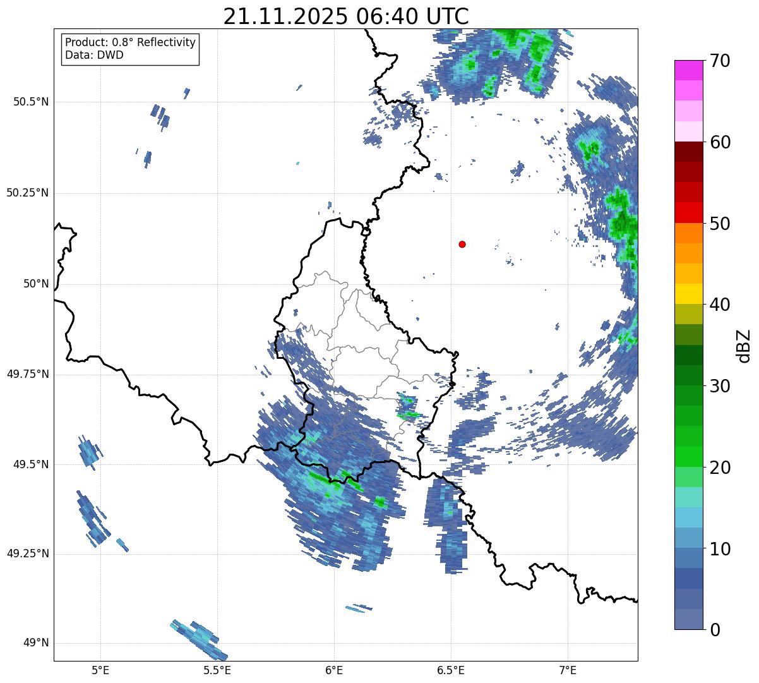Click the dark red colorbar segment below 60
The width and height of the screenshot is (759, 683).
click(688, 152)
